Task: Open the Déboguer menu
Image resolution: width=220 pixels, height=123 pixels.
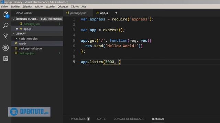Action: tap(63, 6)
